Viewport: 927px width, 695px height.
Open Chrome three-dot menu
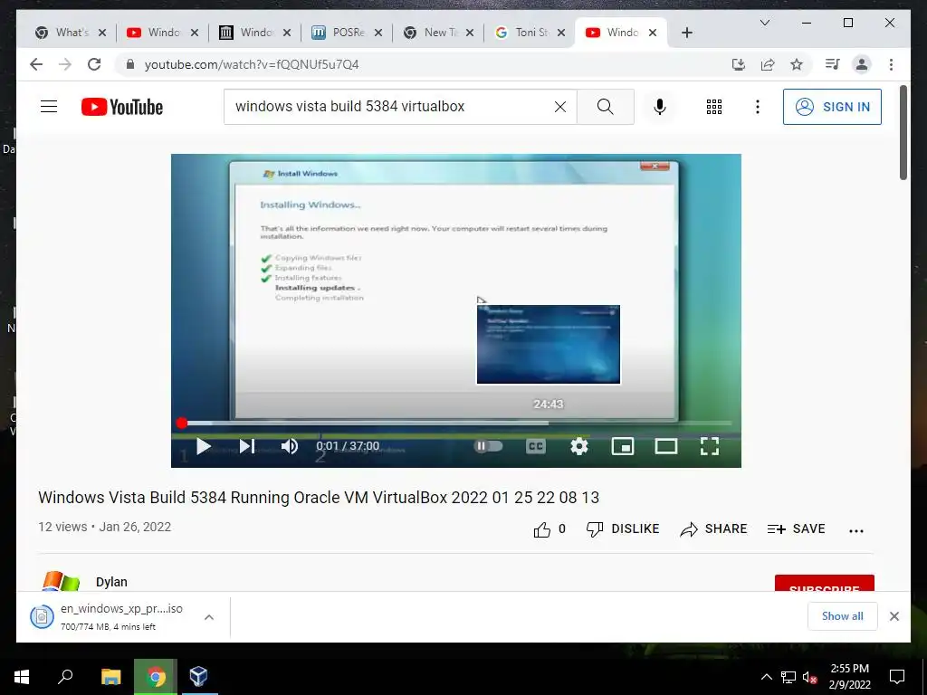(x=891, y=64)
